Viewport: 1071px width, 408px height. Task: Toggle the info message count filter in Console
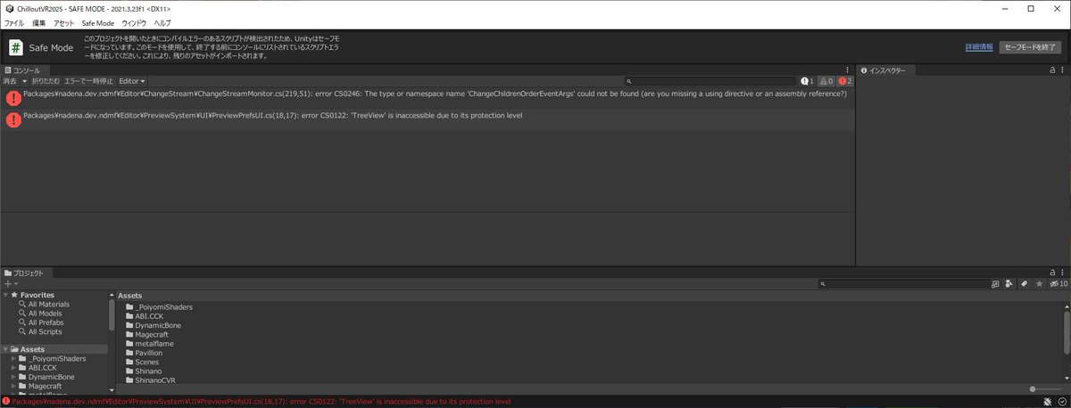click(x=807, y=81)
